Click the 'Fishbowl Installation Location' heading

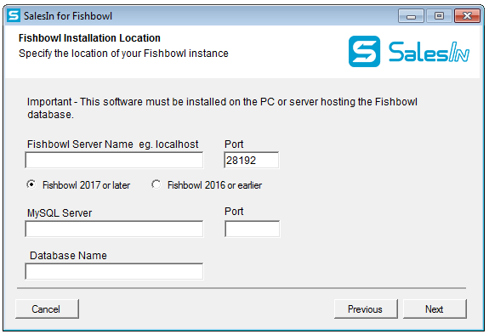(89, 38)
